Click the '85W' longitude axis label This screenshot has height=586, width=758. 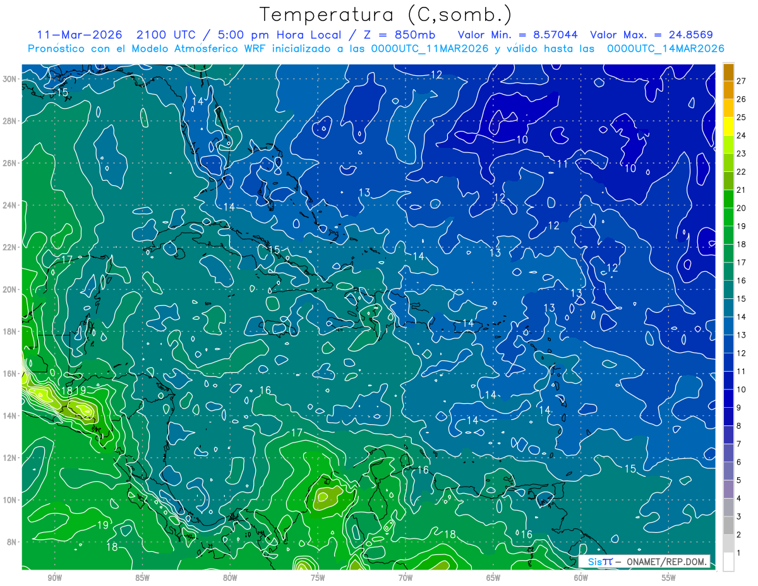[142, 578]
